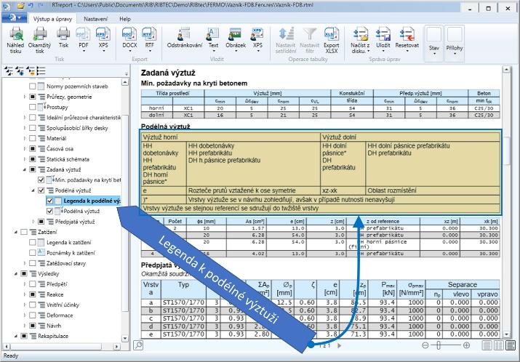Click the first tree toolbar expand icon
Screen dimensions: 520x362
tap(9, 71)
